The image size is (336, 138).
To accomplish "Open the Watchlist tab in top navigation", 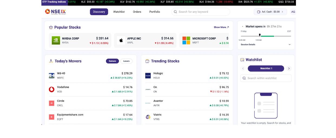I will tap(119, 12).
